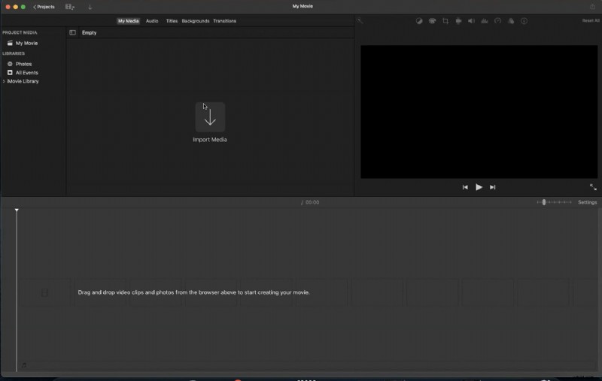
Task: Skip to the next clip in viewer
Action: point(493,187)
